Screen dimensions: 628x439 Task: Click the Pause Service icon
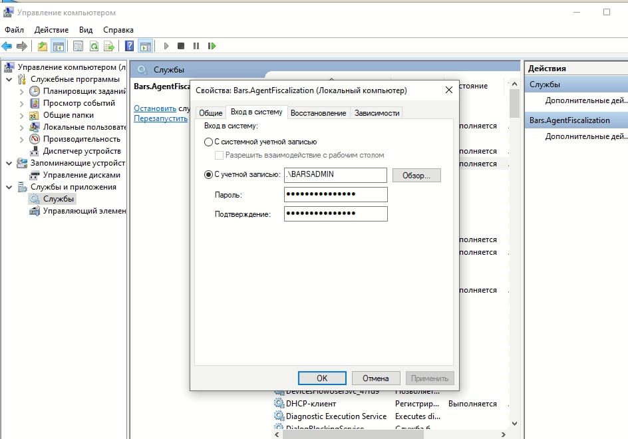pos(196,46)
